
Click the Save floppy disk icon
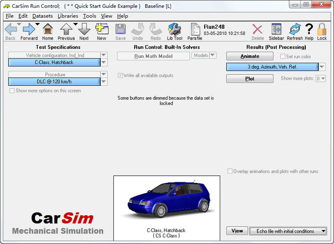pyautogui.click(x=121, y=29)
